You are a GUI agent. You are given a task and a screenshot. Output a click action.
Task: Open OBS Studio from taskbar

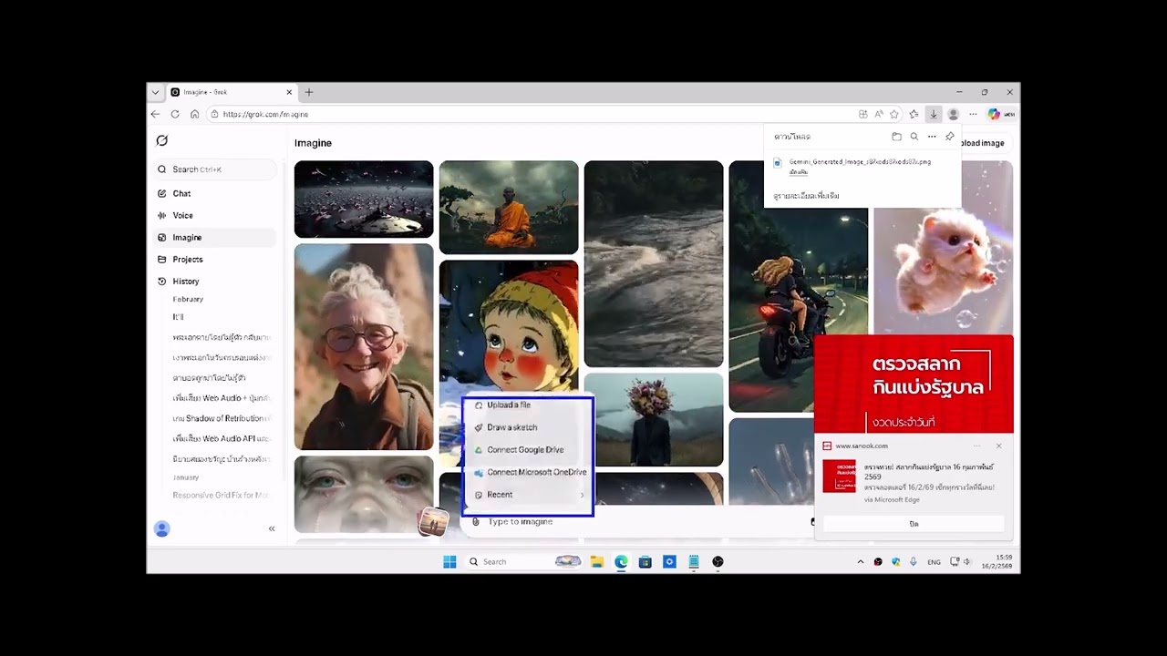pyautogui.click(x=718, y=561)
